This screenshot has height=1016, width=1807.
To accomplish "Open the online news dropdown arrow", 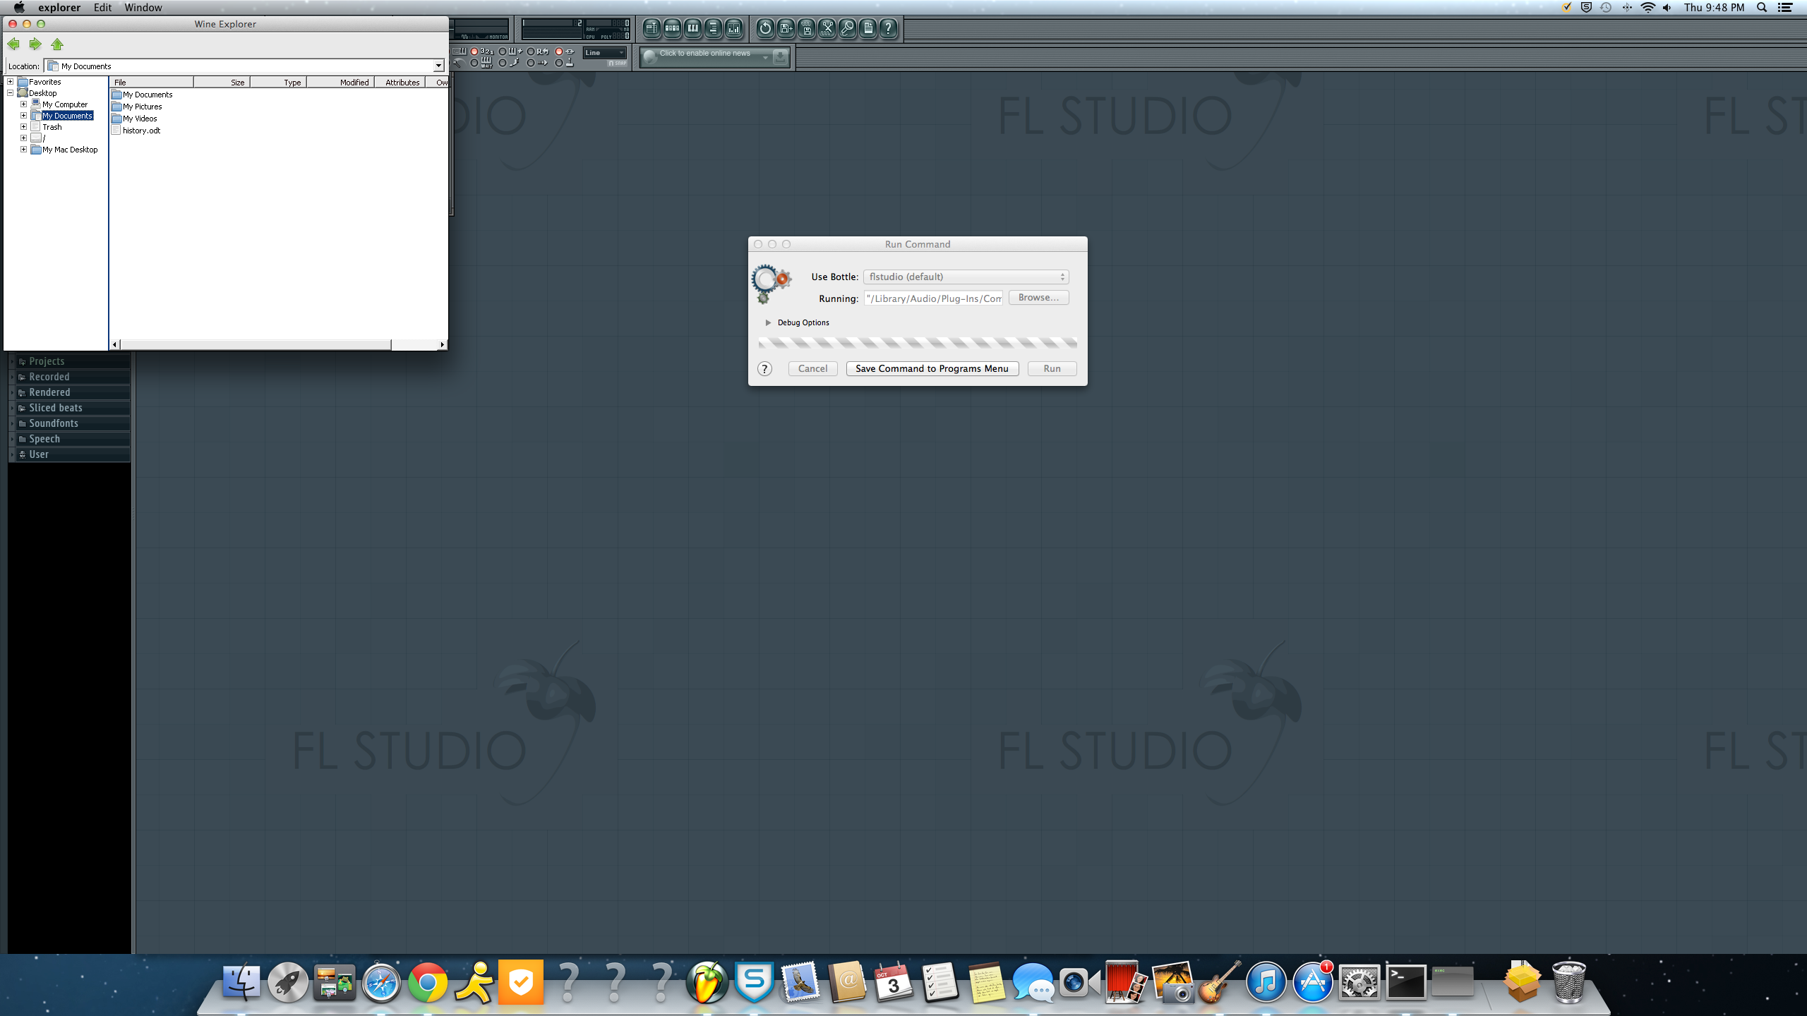I will tap(765, 56).
